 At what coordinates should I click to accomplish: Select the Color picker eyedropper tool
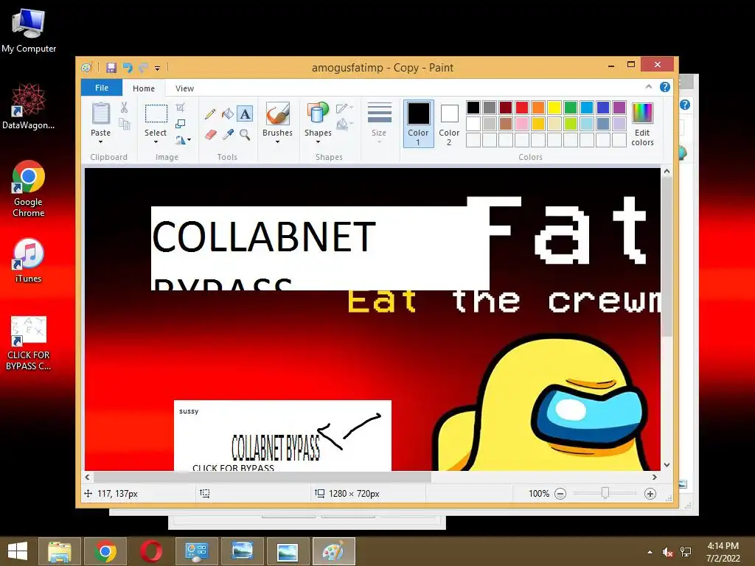pyautogui.click(x=228, y=135)
